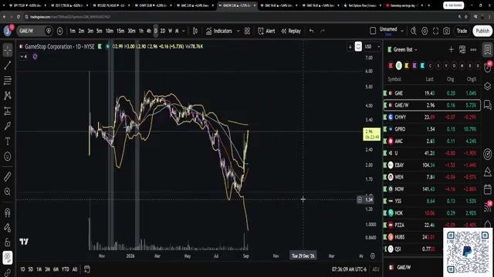Open Unnamed layout dropdown arrow
This screenshot has height=277, width=494.
pyautogui.click(x=402, y=31)
